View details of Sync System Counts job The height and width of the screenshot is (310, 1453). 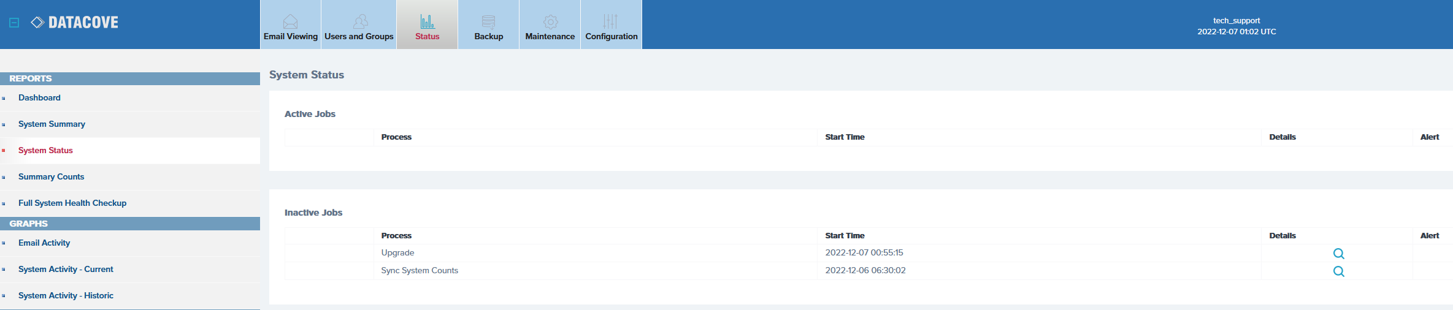1338,271
